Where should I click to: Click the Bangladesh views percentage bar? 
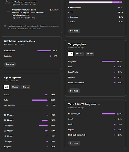coord(108,61)
